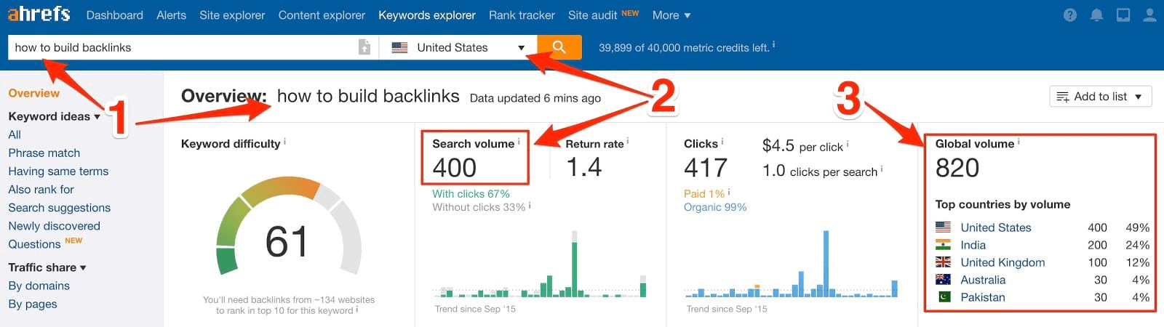
Task: Click info icon next to Global volume
Action: click(1018, 142)
